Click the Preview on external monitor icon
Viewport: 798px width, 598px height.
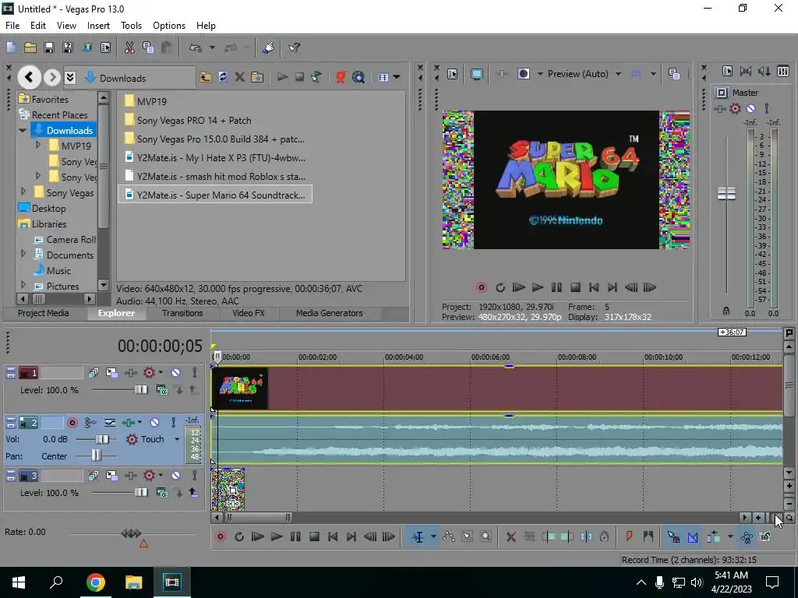coord(477,74)
